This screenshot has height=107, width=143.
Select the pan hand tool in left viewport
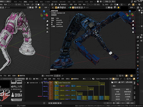[47, 25]
